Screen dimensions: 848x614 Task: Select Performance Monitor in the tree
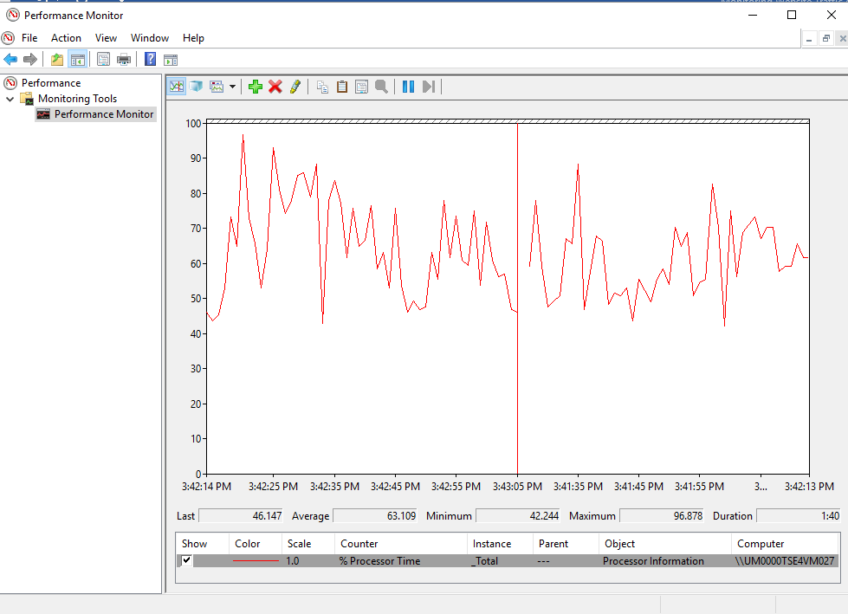click(103, 114)
